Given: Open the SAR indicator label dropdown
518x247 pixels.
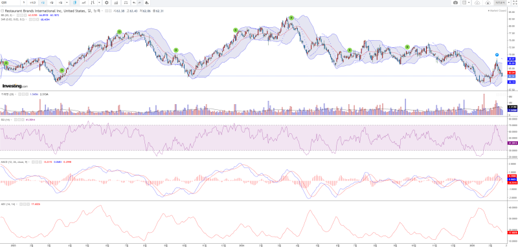Looking at the screenshot, I should pos(26,19).
